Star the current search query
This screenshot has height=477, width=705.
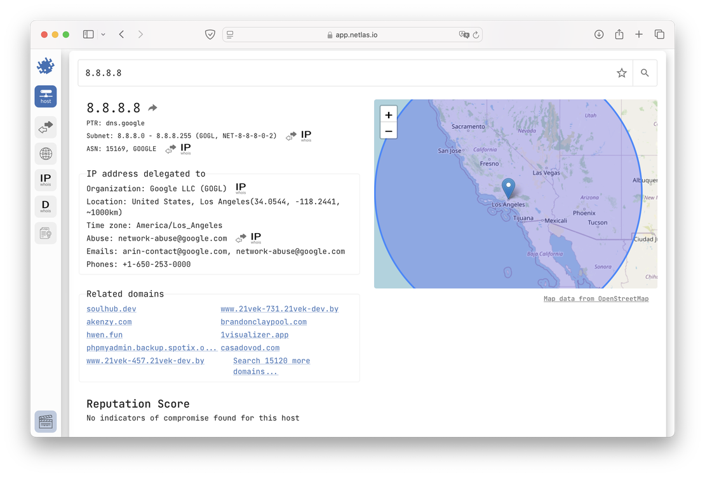click(621, 72)
